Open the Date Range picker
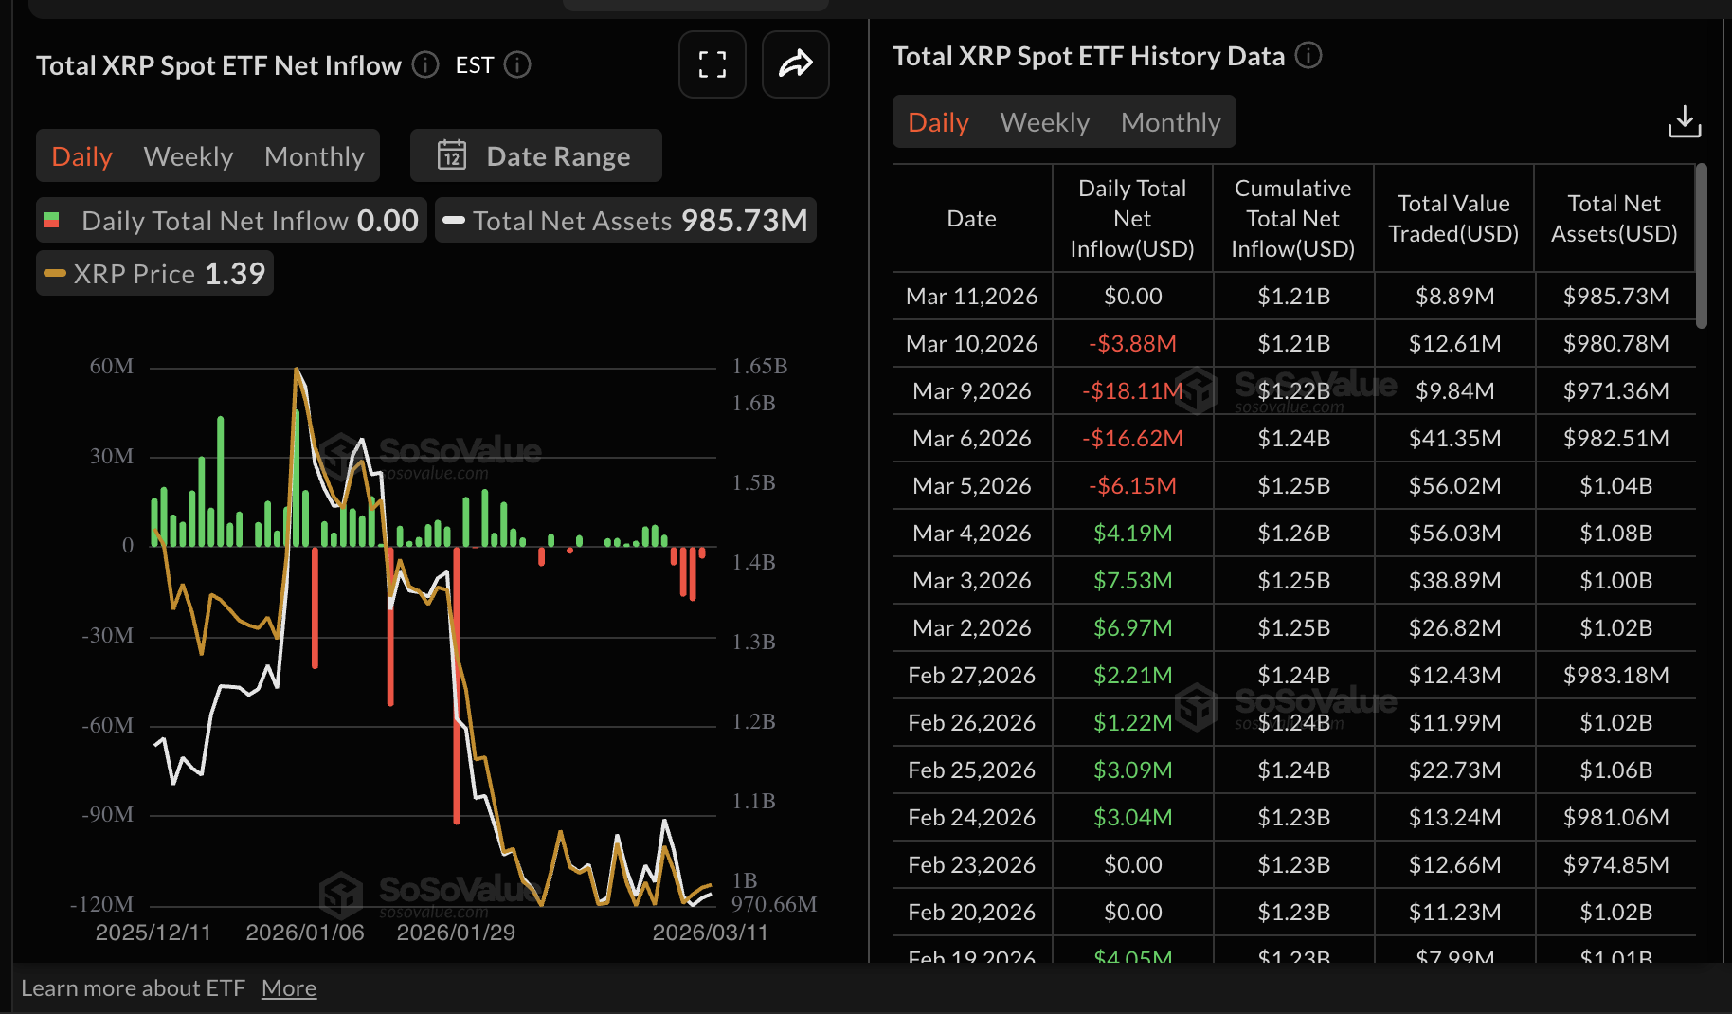1732x1014 pixels. coord(536,156)
